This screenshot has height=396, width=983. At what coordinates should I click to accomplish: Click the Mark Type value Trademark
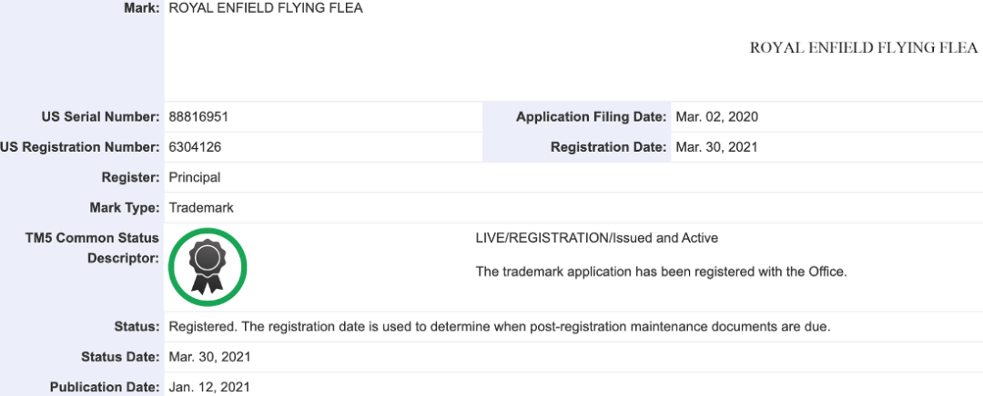coord(201,208)
